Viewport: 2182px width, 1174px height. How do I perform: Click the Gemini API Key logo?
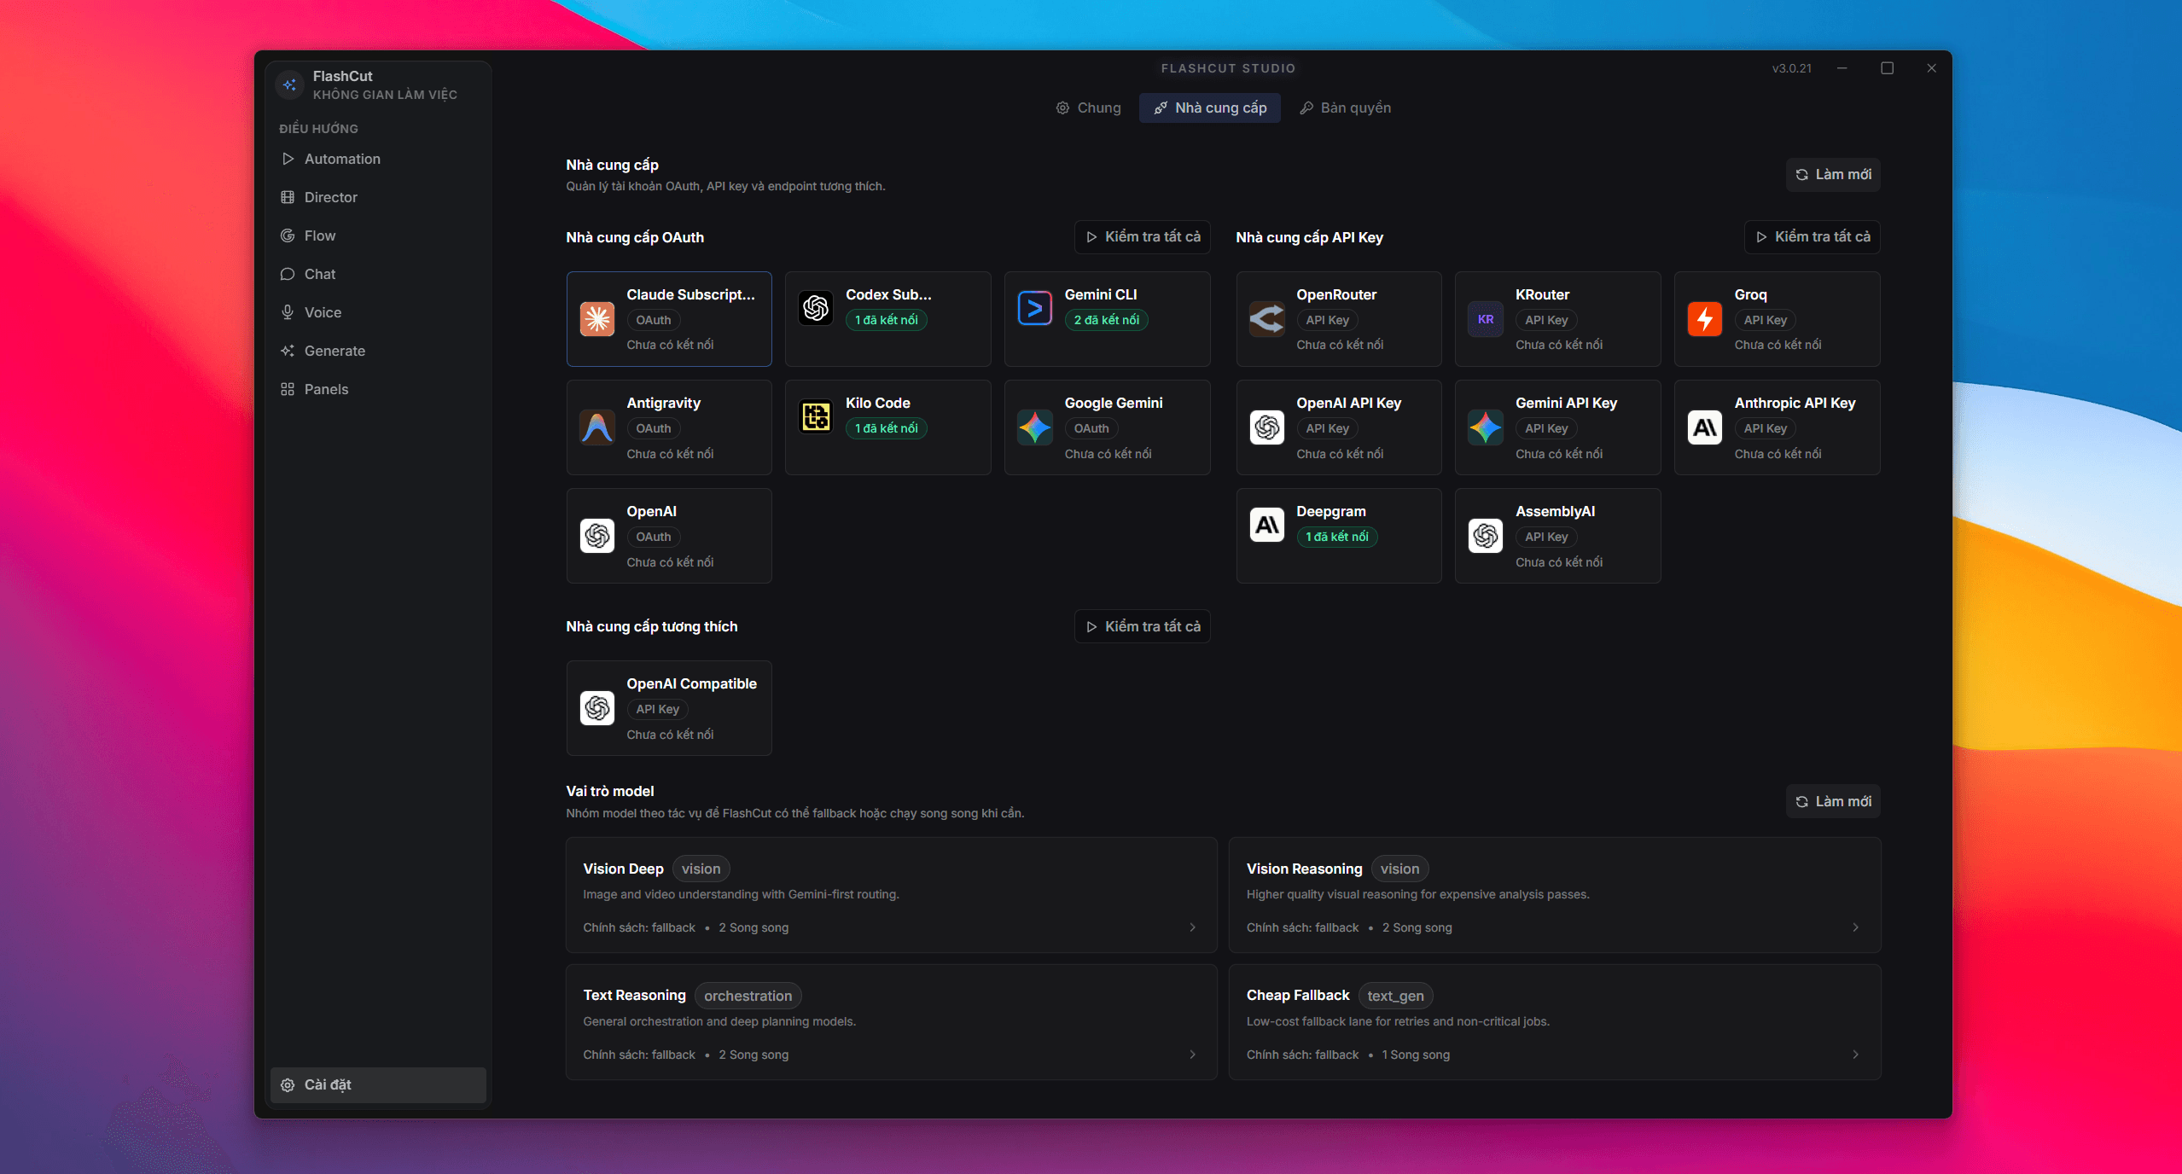pyautogui.click(x=1486, y=427)
